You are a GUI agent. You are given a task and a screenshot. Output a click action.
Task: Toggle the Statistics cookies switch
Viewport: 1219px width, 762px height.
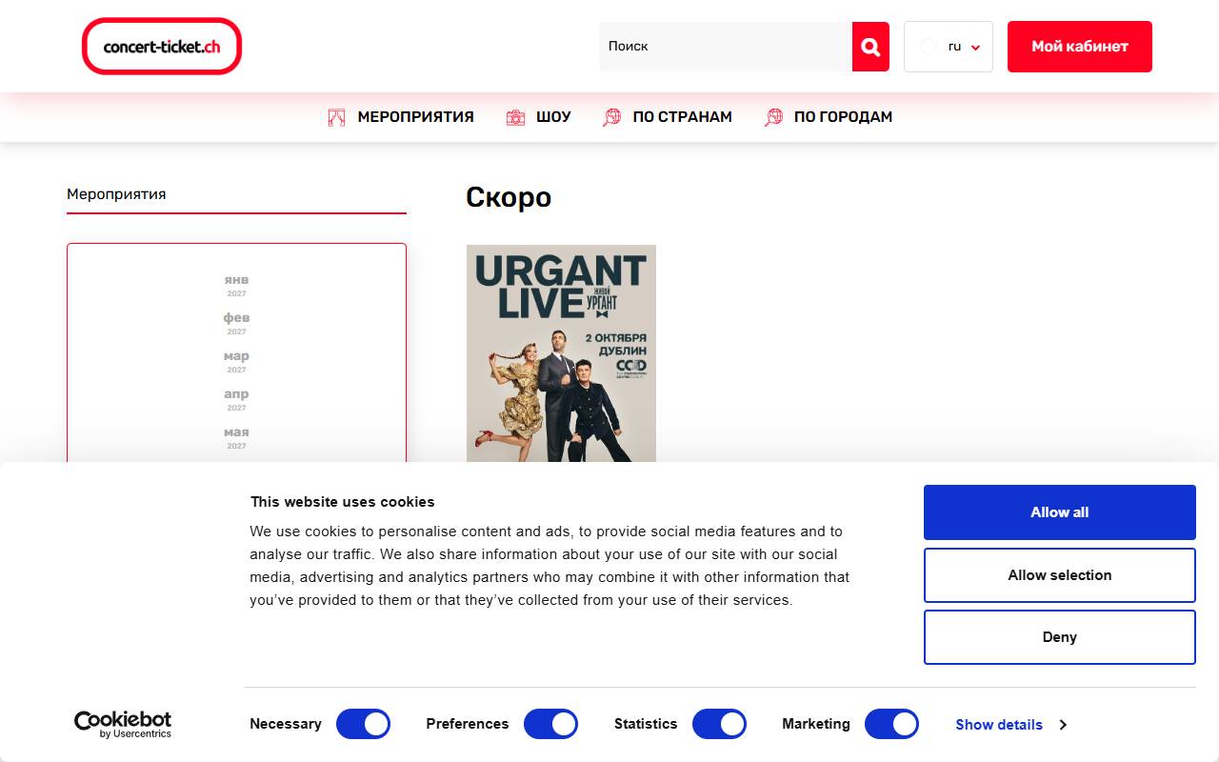(719, 724)
